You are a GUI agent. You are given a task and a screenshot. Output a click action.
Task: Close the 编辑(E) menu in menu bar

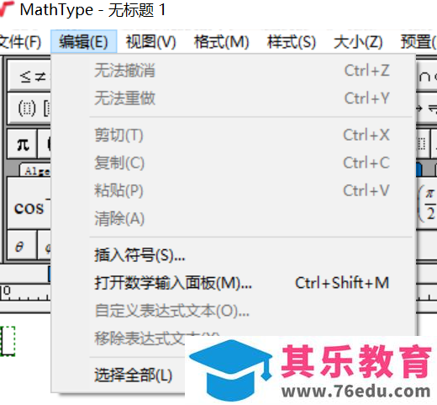pos(83,41)
